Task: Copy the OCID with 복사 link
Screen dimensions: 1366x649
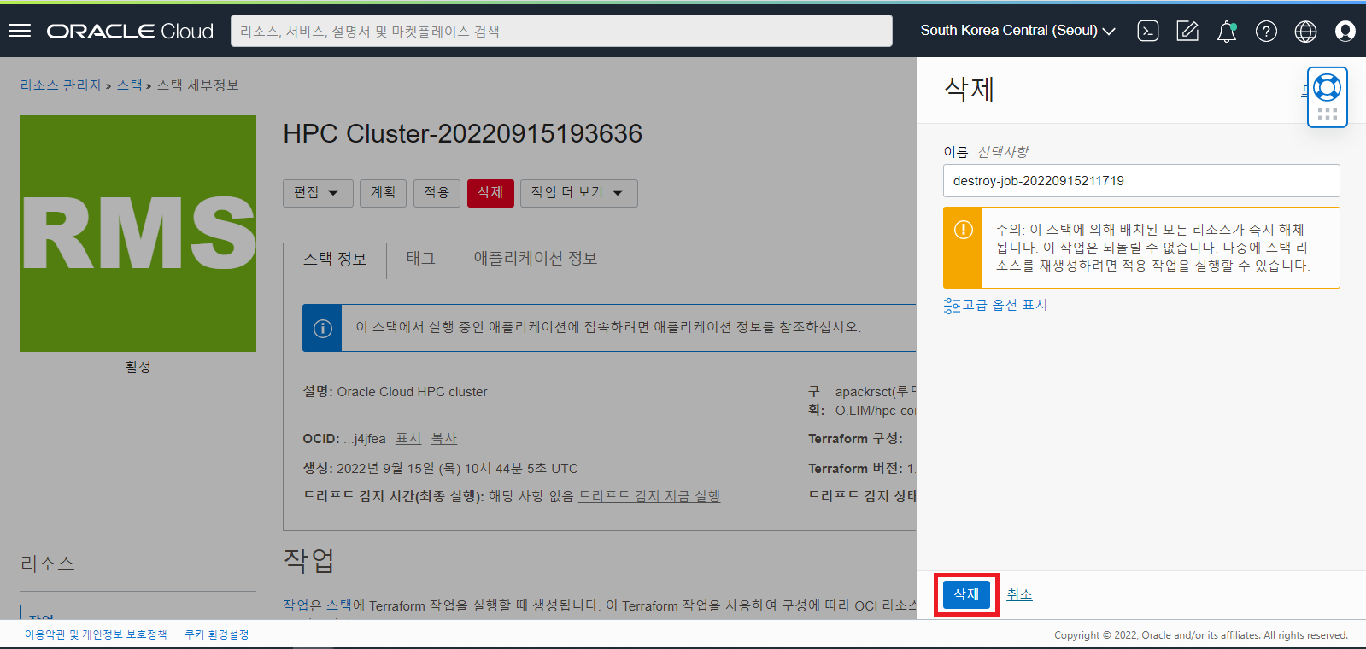Action: [x=444, y=438]
